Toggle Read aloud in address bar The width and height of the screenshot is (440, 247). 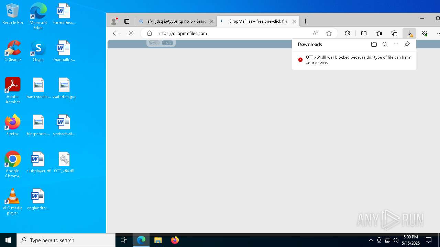tap(315, 33)
